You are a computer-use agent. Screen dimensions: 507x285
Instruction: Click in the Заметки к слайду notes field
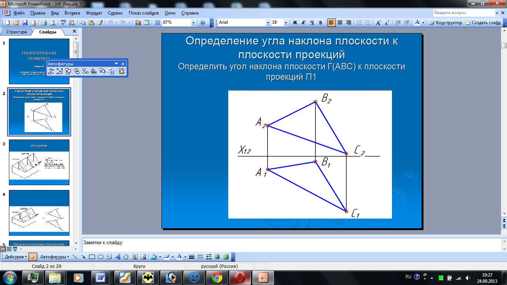[x=291, y=245]
